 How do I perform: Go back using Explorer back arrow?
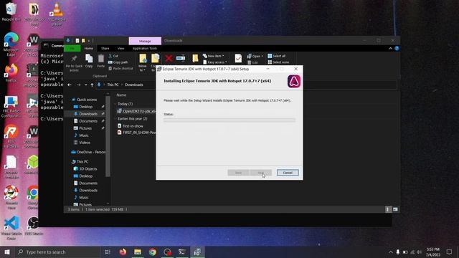pos(70,85)
